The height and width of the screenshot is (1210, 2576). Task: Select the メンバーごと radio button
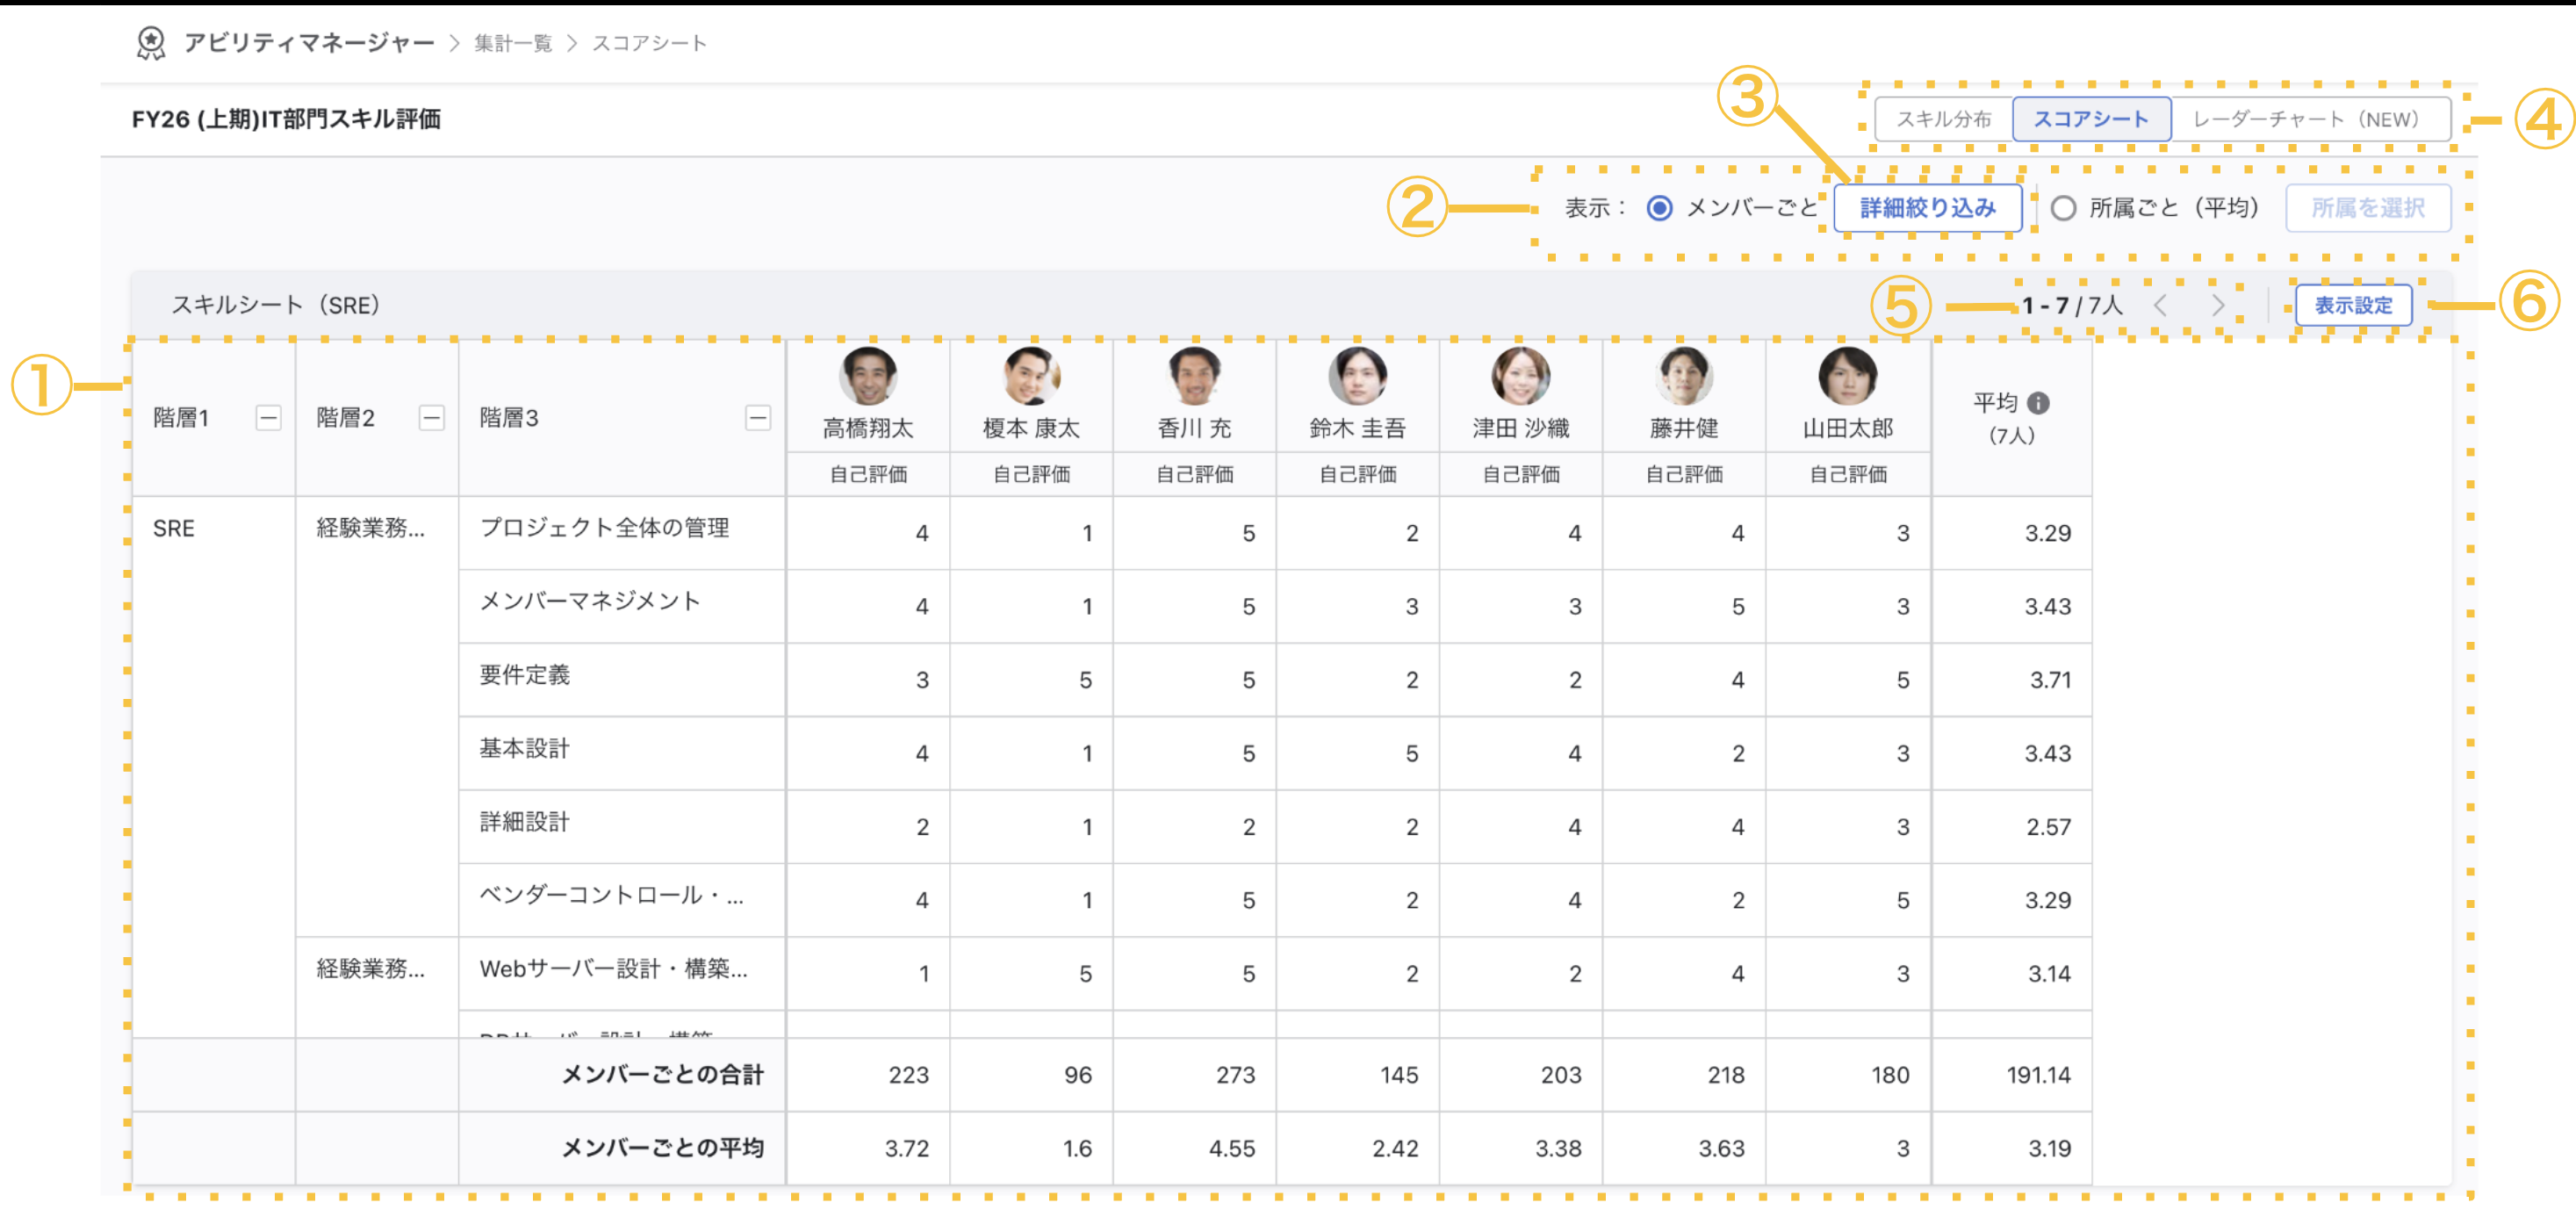click(x=1659, y=208)
